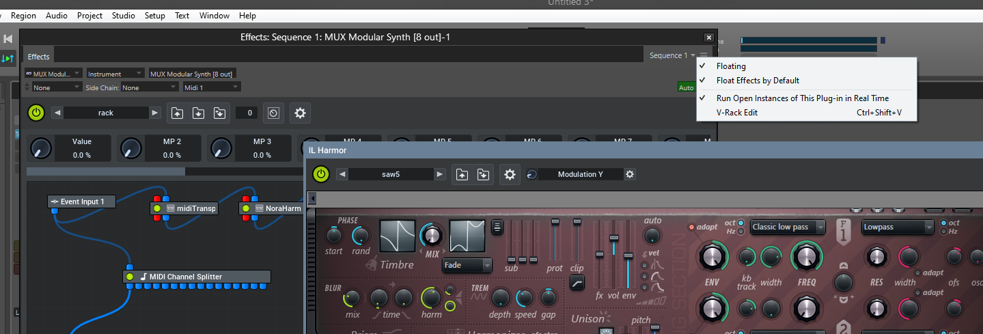Click the load preset icon in MUX rack
This screenshot has width=983, height=334.
[x=177, y=113]
